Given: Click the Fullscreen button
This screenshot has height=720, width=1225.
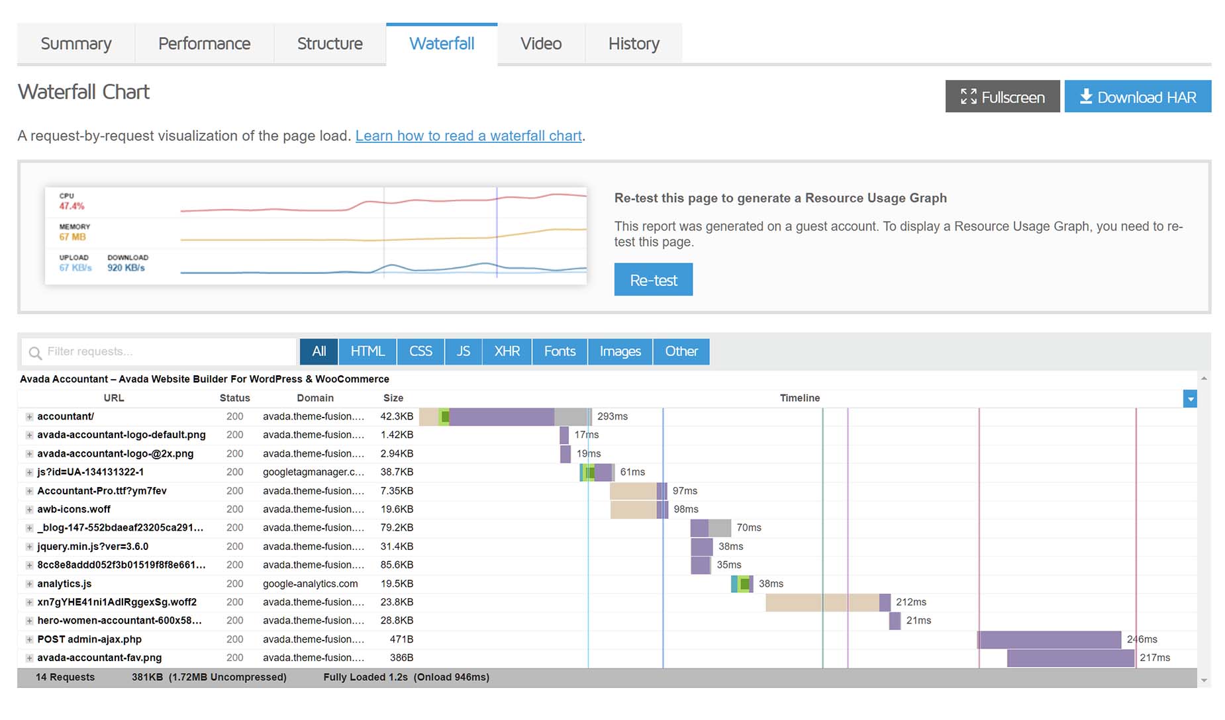Looking at the screenshot, I should coord(1003,97).
